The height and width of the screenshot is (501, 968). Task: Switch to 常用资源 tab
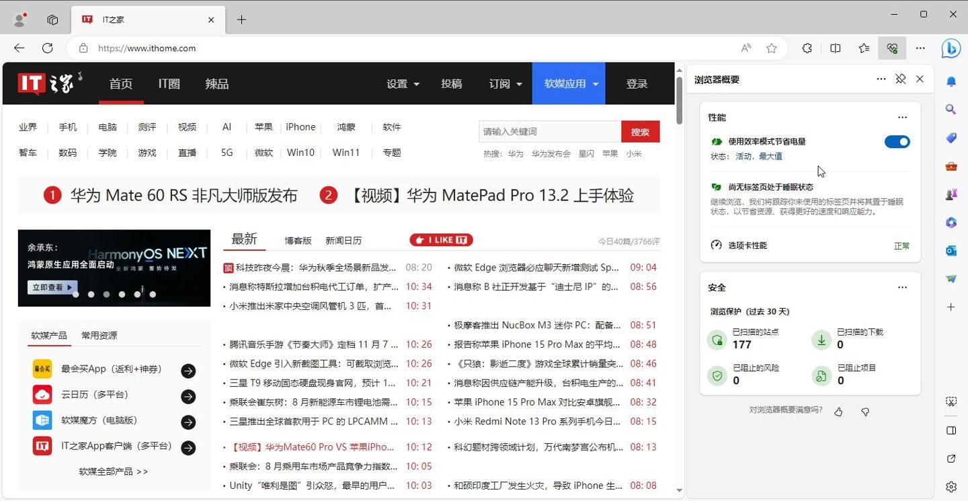[x=99, y=336]
